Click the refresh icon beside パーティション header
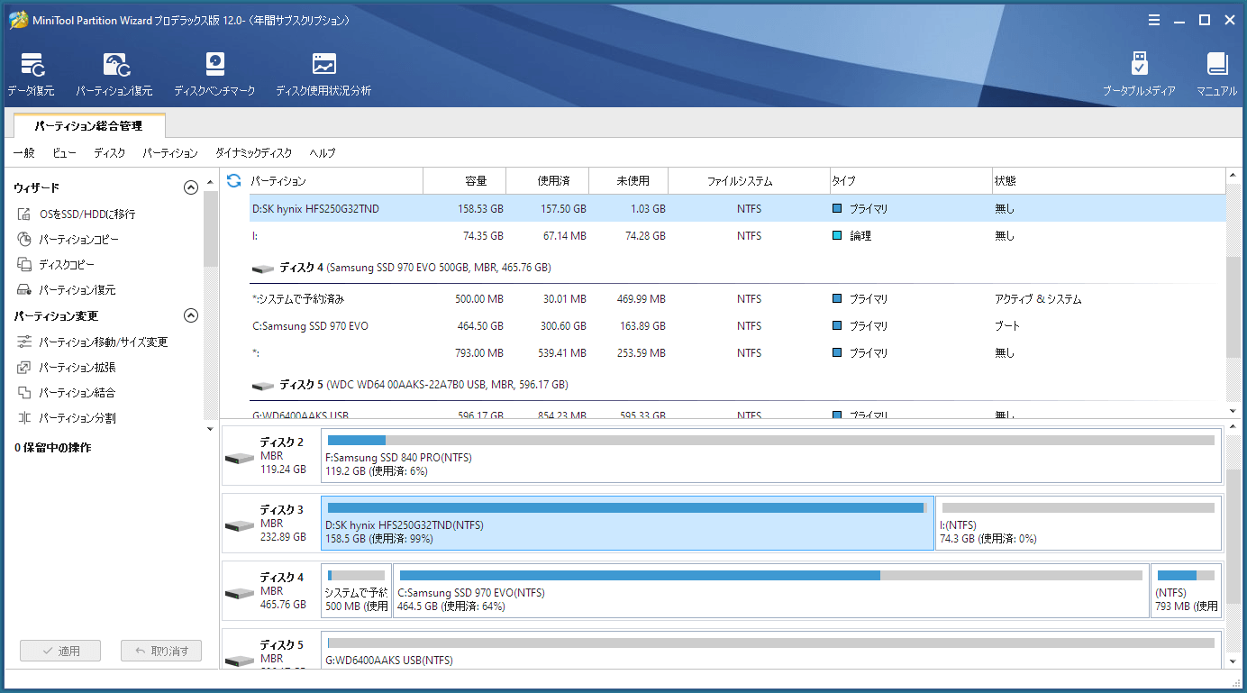Screen dimensions: 1247x693 point(233,181)
